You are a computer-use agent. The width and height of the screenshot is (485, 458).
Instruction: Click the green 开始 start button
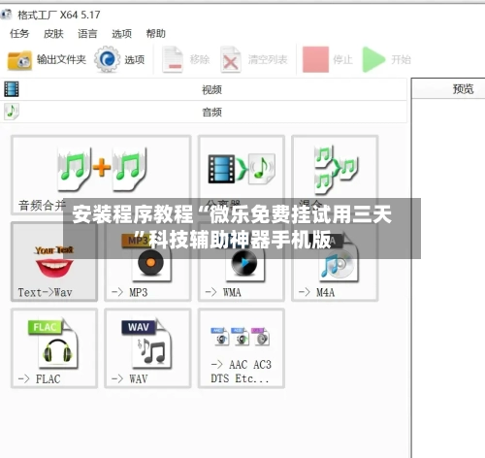[x=386, y=60]
